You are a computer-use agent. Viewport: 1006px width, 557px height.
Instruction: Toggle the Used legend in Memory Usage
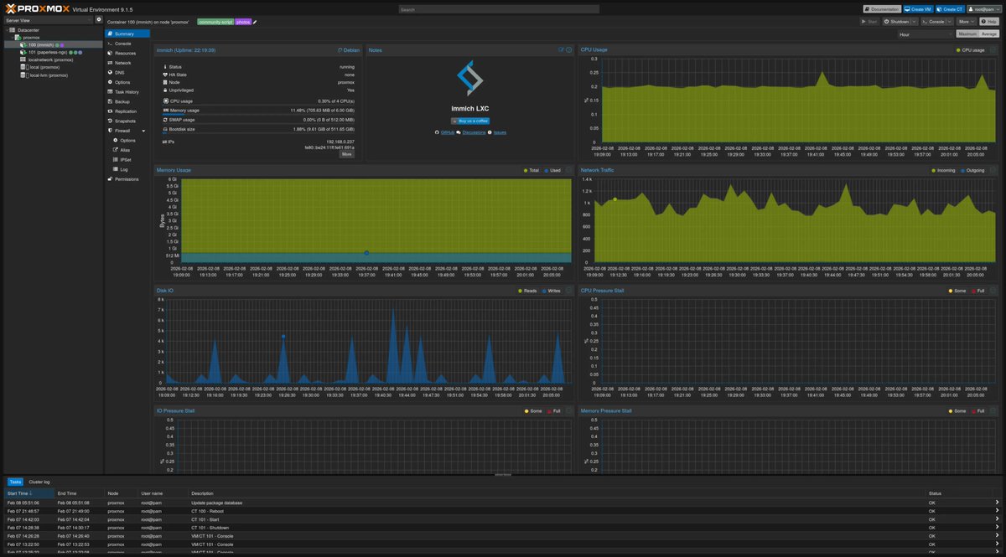pyautogui.click(x=552, y=170)
